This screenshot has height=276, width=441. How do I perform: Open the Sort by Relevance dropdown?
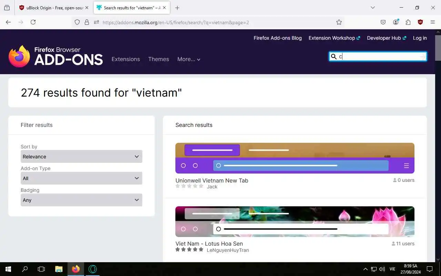pyautogui.click(x=81, y=157)
